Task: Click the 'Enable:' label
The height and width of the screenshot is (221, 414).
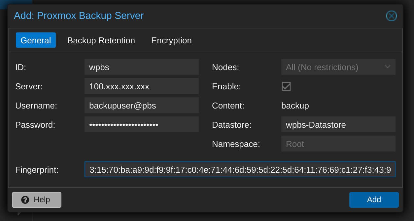Action: (x=226, y=87)
